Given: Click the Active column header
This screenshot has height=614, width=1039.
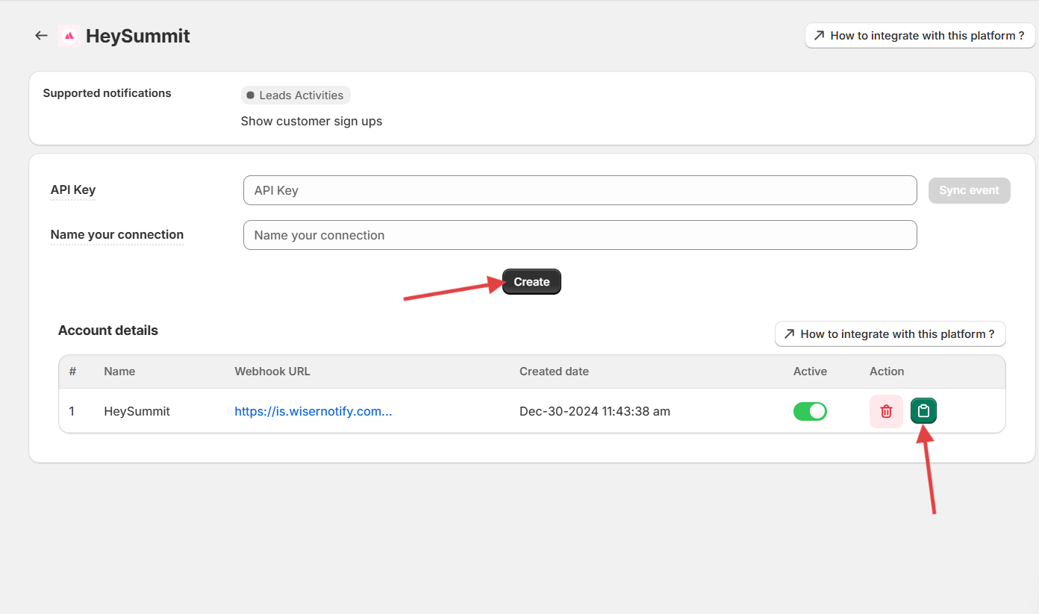Looking at the screenshot, I should pyautogui.click(x=810, y=372).
